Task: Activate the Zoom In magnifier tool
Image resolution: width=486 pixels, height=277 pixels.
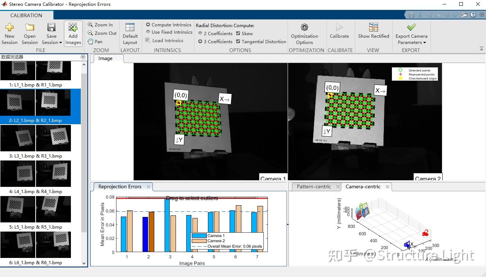Action: [x=90, y=25]
